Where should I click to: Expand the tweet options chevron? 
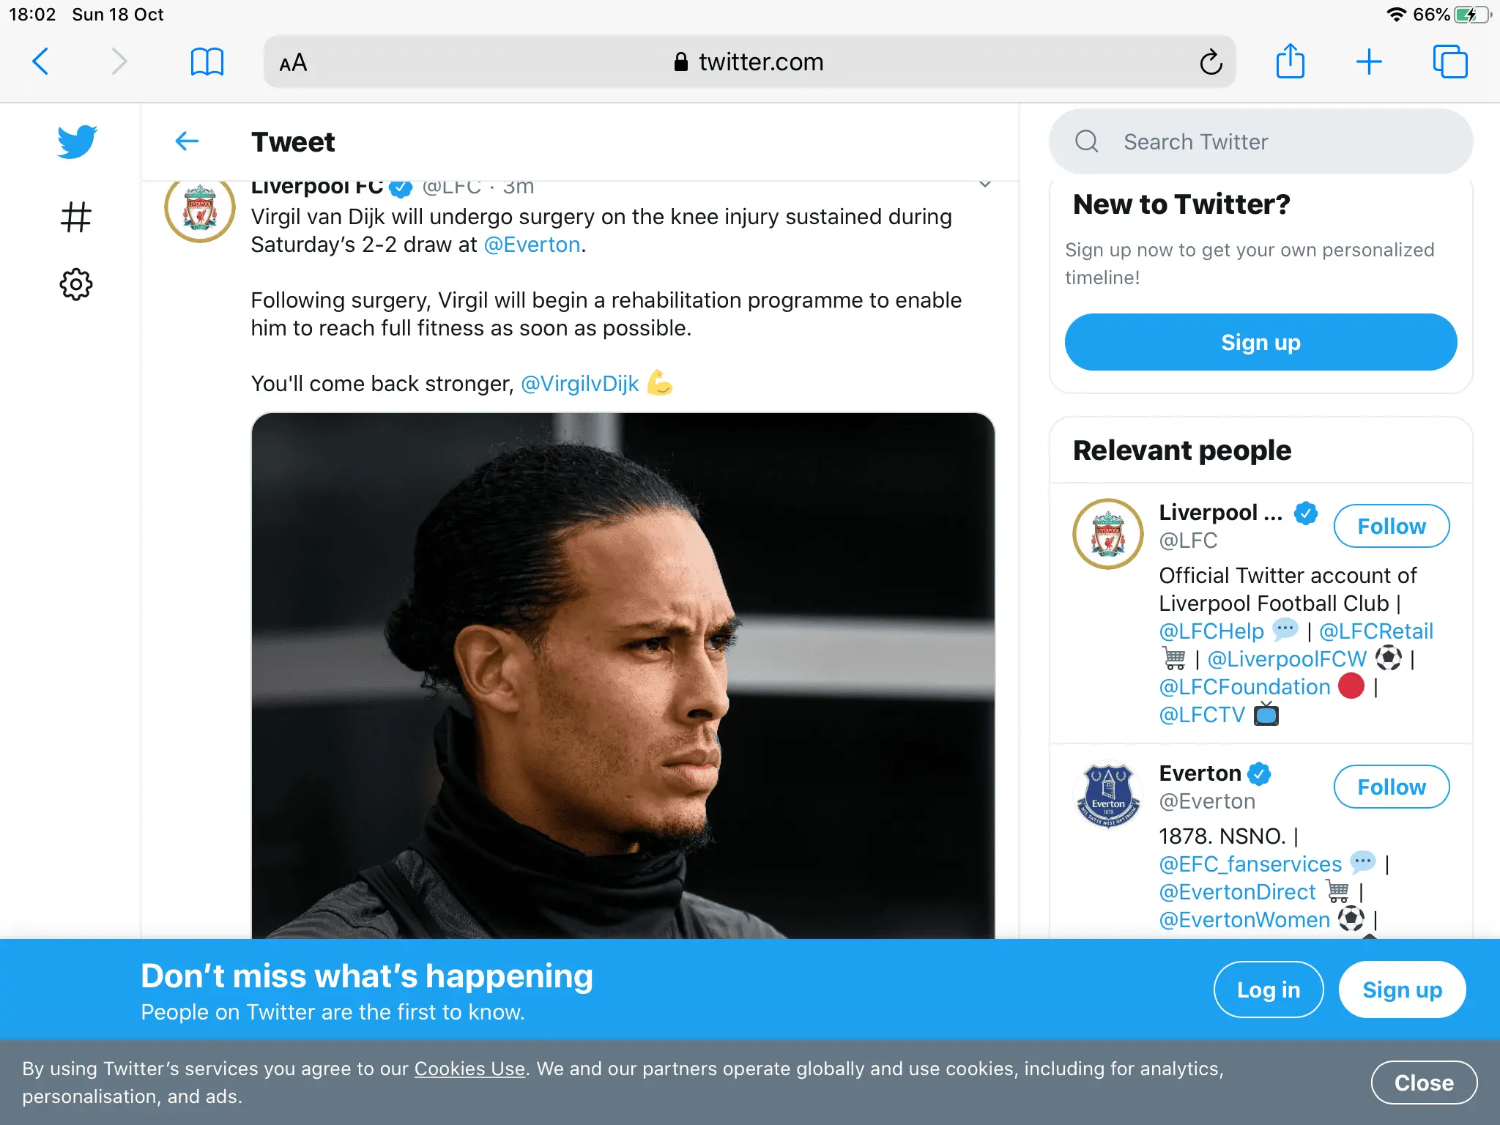985,185
